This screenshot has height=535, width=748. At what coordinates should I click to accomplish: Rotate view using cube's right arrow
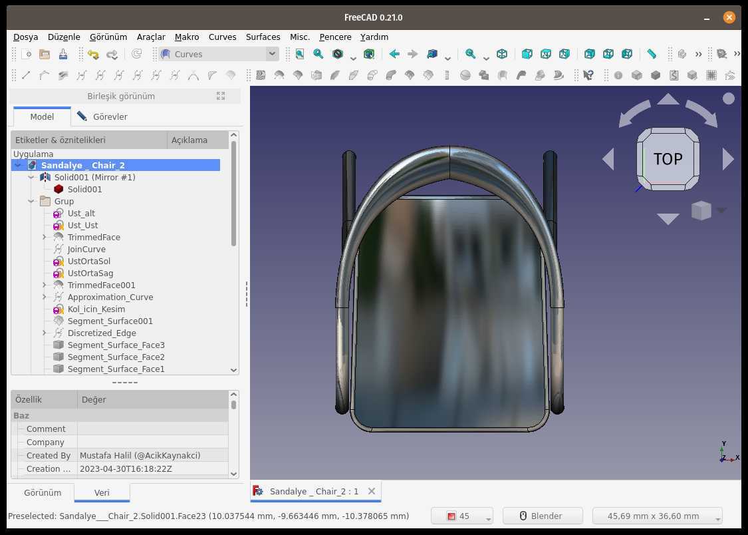(x=727, y=159)
